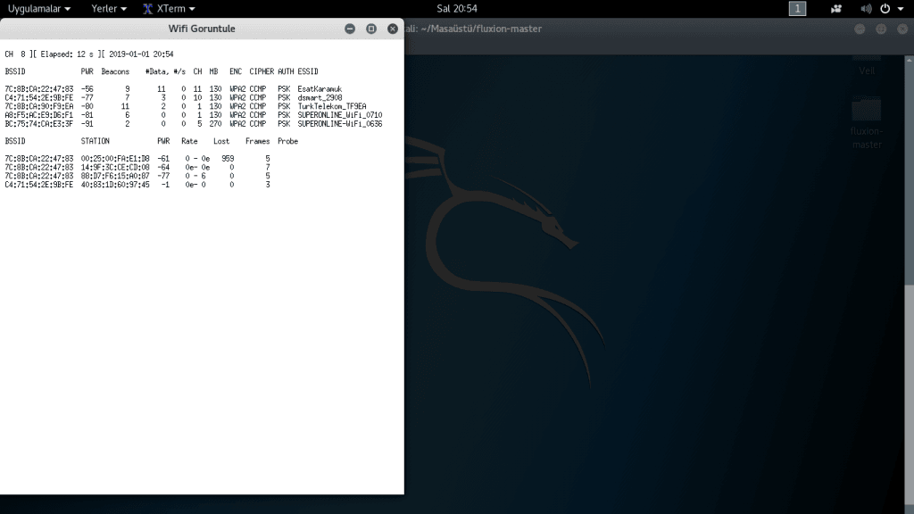
Task: Open the Uygulamalar menu
Action: pos(39,9)
